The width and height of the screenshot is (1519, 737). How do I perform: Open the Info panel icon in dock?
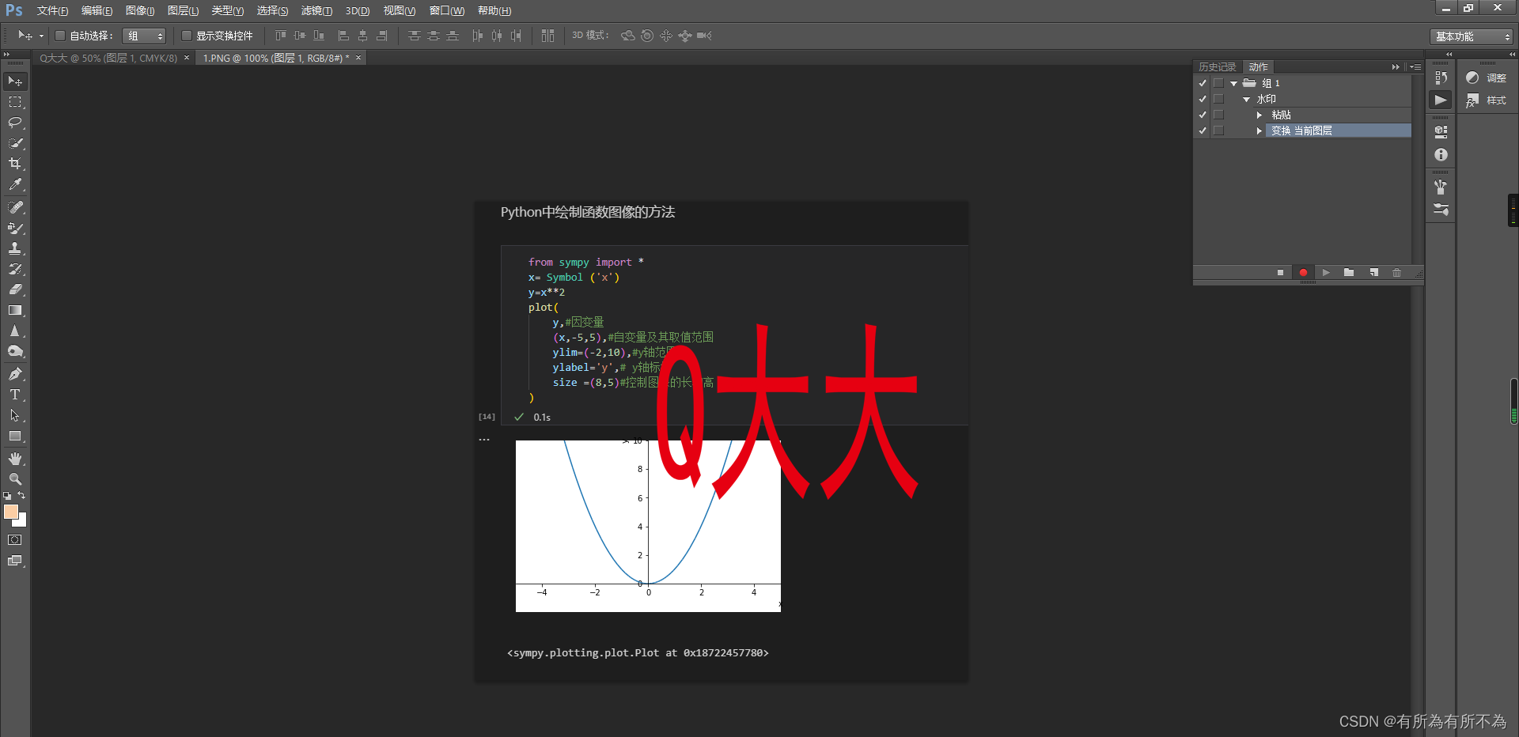click(x=1441, y=155)
